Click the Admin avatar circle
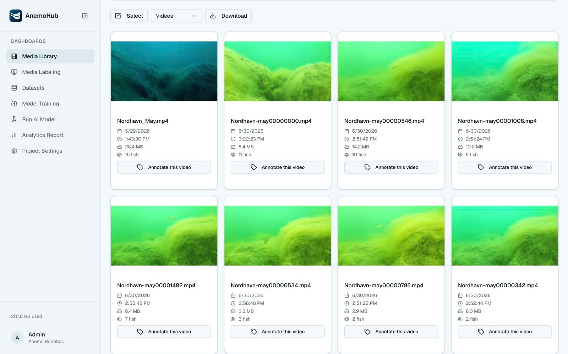 click(17, 338)
